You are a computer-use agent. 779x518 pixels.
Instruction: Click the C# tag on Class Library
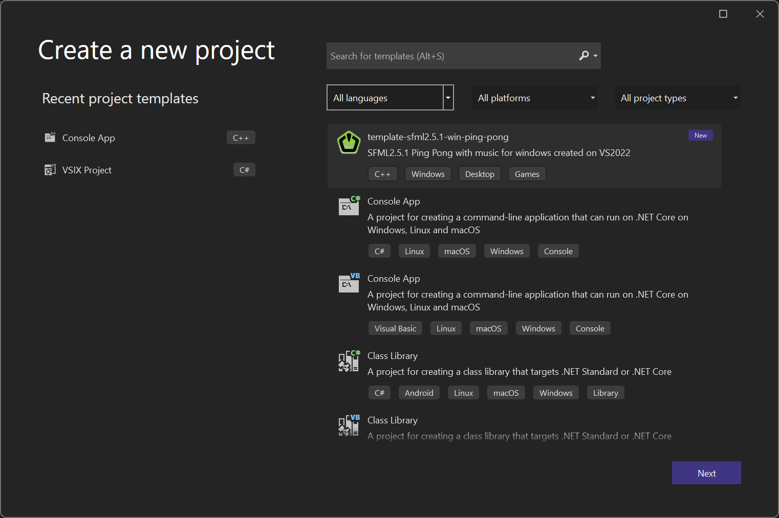379,393
